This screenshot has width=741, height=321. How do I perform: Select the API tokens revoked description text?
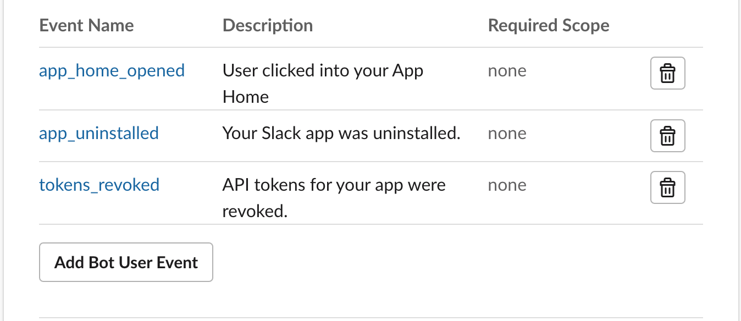[x=333, y=198]
